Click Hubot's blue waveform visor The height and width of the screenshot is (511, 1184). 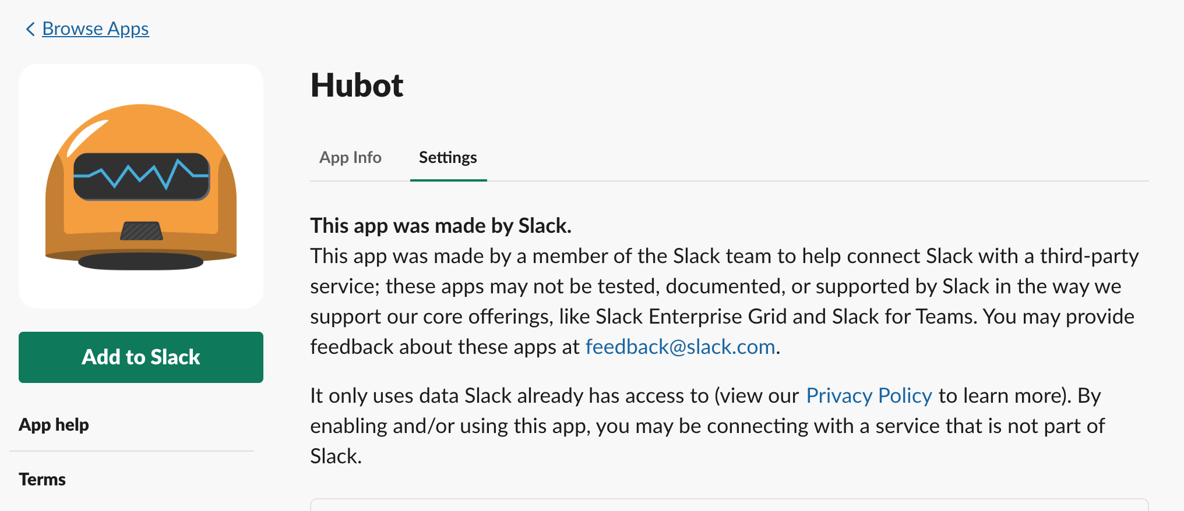pos(141,176)
